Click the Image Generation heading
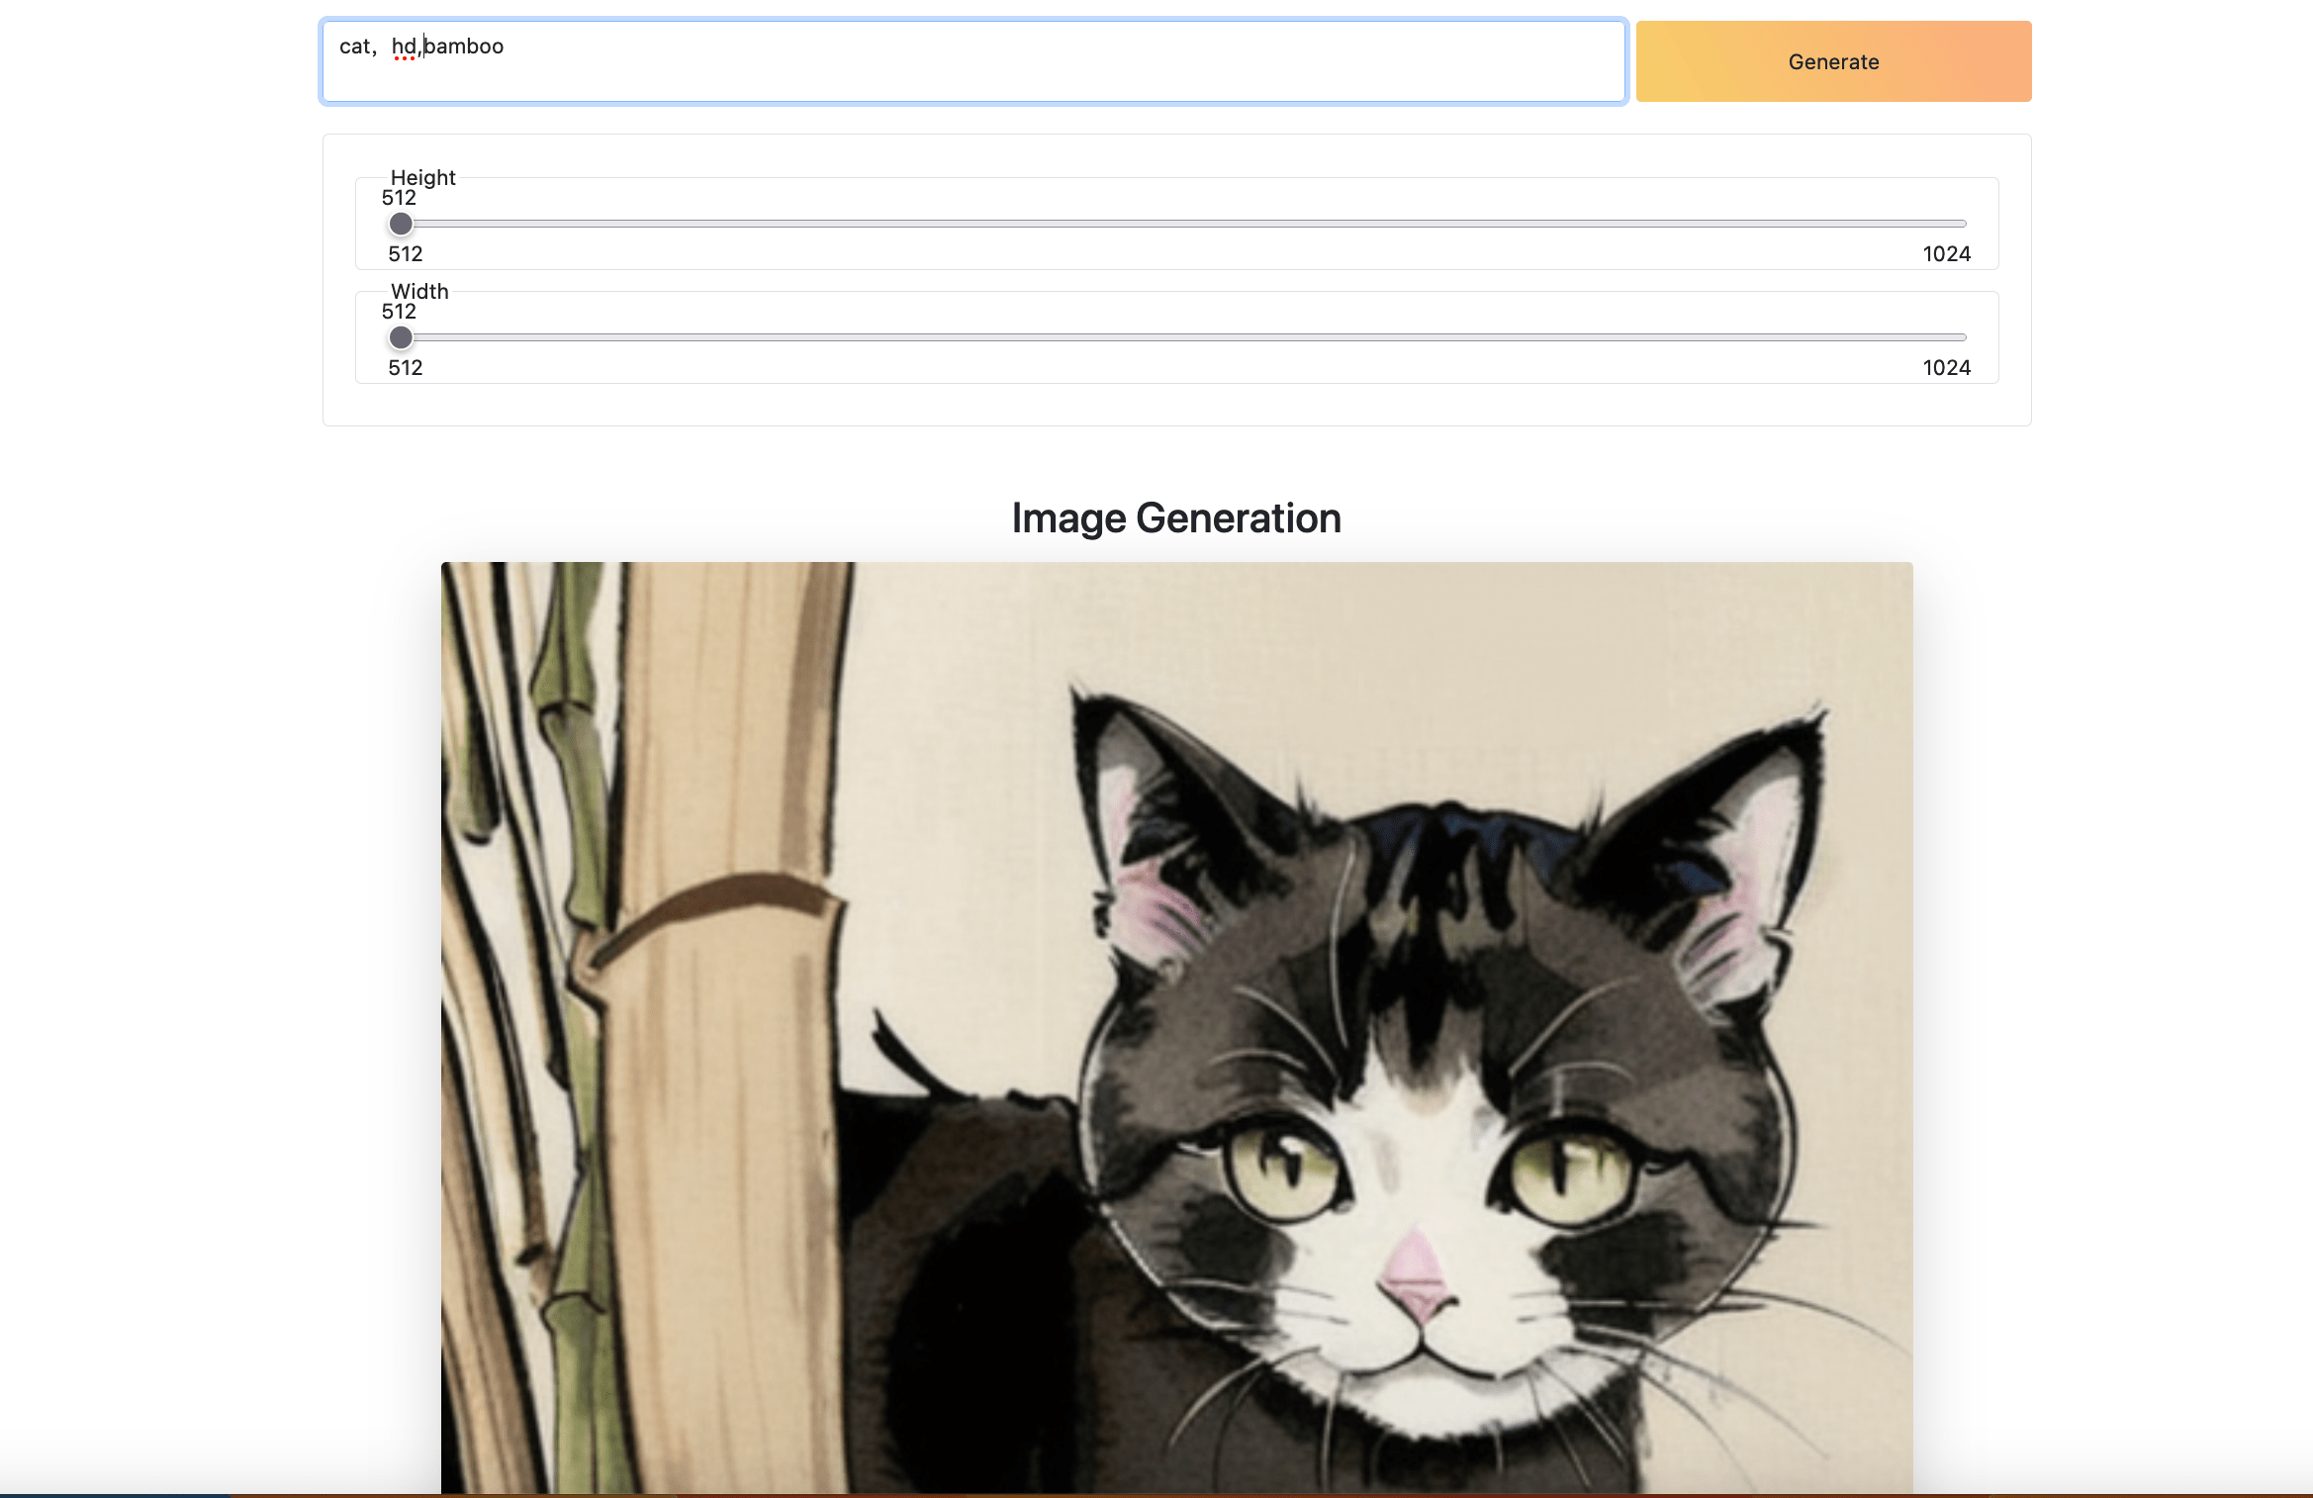This screenshot has height=1498, width=2313. [x=1175, y=518]
